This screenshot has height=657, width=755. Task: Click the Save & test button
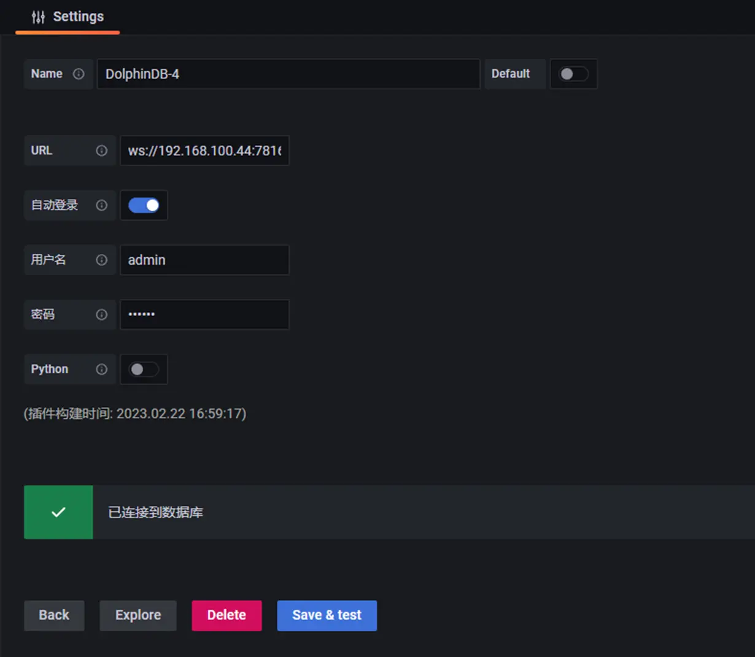point(327,615)
